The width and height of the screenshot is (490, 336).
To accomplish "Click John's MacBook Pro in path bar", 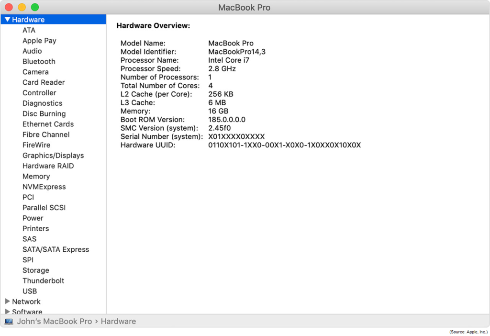I will point(54,322).
